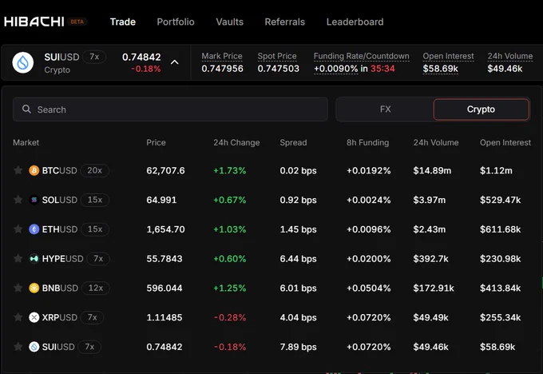This screenshot has width=543, height=374.
Task: Sort by Price column header
Action: pos(156,142)
